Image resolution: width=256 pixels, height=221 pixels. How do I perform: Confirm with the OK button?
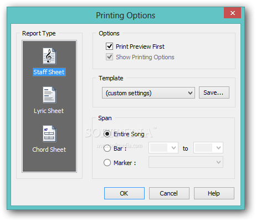124,193
